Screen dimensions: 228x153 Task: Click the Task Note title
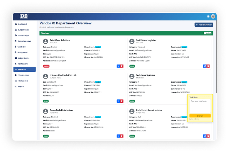point(193,97)
